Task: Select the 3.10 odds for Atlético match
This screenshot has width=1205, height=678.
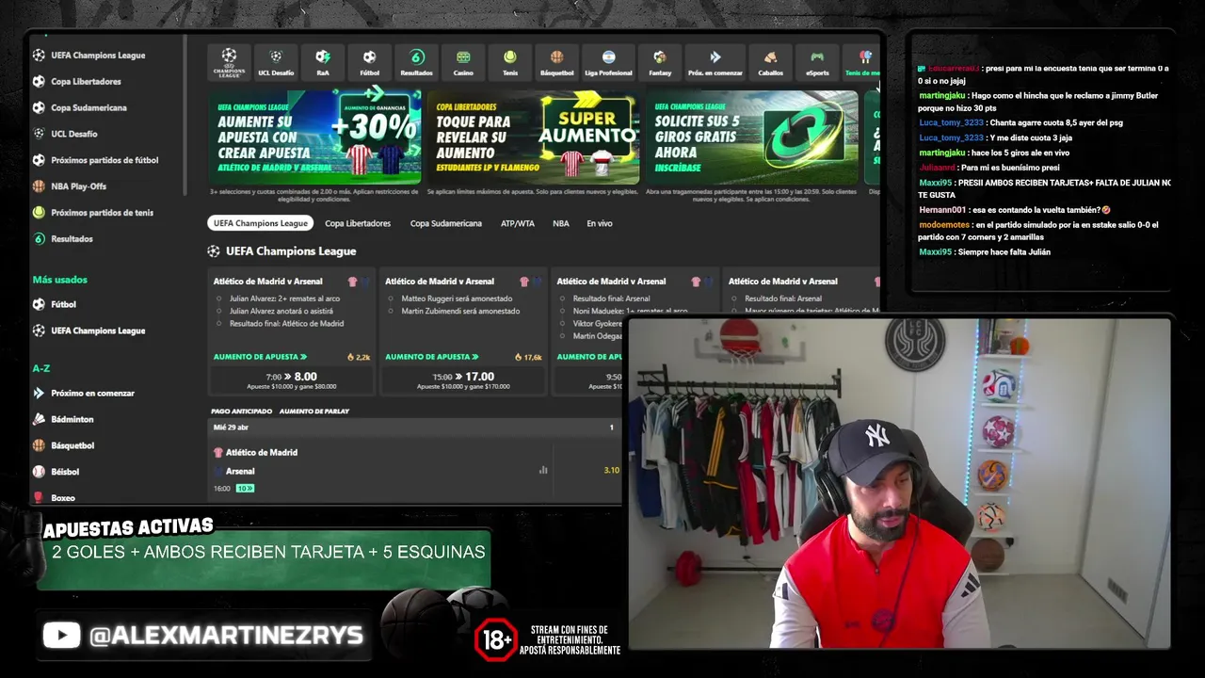Action: click(x=612, y=470)
